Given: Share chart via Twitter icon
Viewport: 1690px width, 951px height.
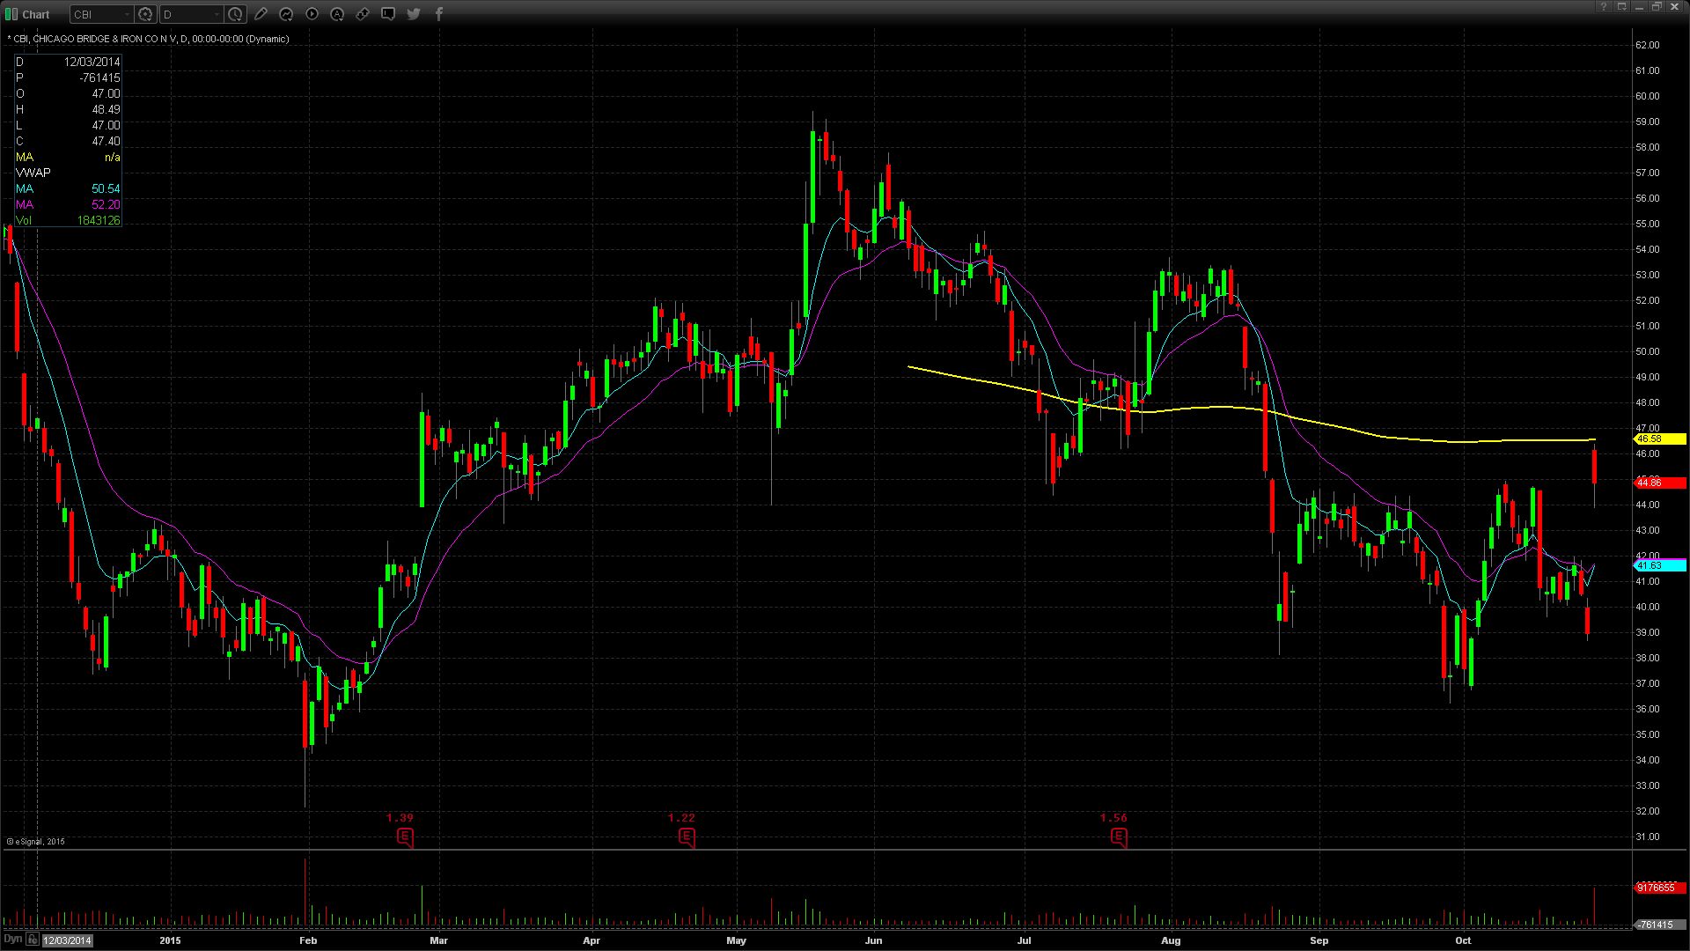Looking at the screenshot, I should pos(414,14).
